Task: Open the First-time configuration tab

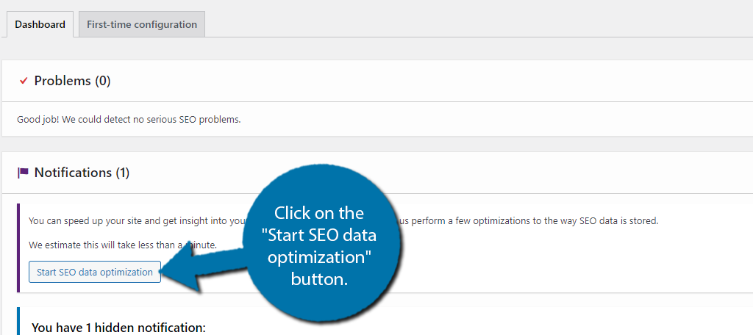Action: point(142,24)
